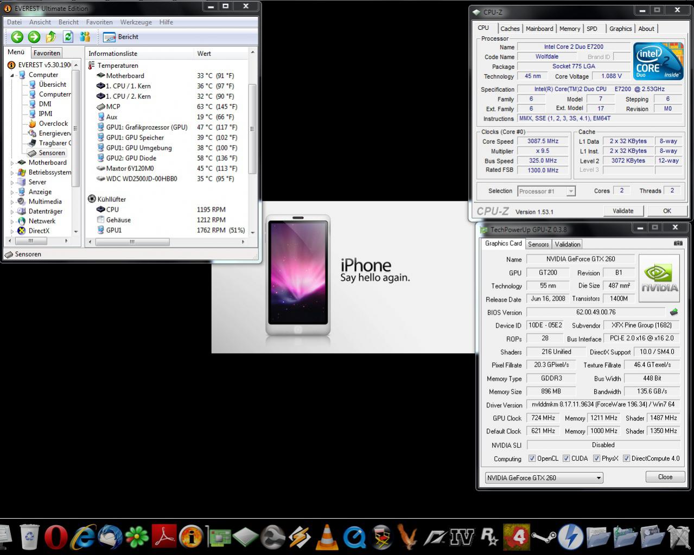This screenshot has height=555, width=694.
Task: Launch Winamp lightning icon in dock
Action: click(300, 538)
